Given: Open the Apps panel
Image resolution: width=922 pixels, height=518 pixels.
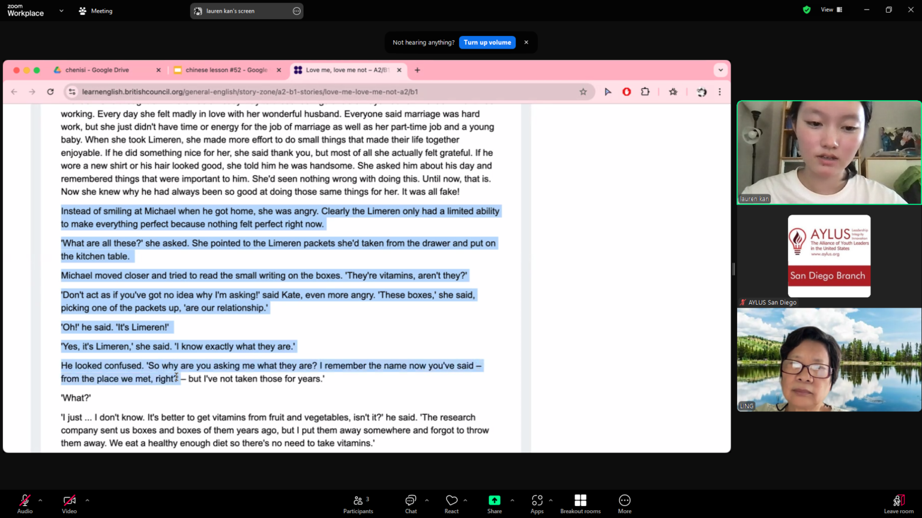Looking at the screenshot, I should click(x=537, y=504).
